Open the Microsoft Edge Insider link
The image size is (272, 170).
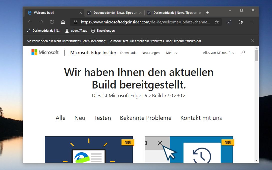(x=93, y=53)
